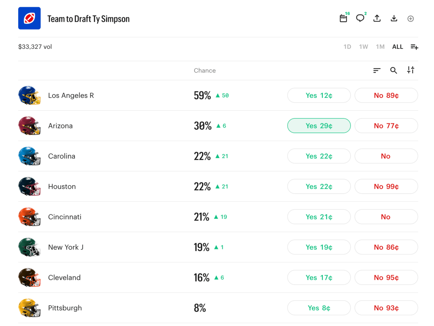The image size is (434, 326).
Task: Click the add-to-list icon beside ALL
Action: coord(414,47)
